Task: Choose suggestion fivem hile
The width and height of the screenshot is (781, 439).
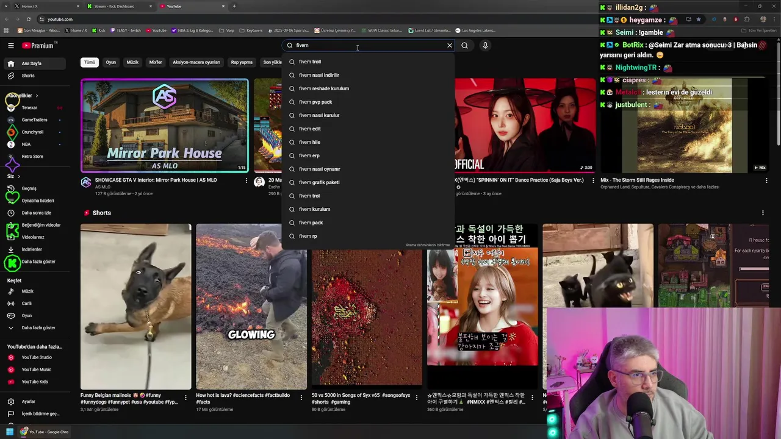Action: pyautogui.click(x=369, y=142)
